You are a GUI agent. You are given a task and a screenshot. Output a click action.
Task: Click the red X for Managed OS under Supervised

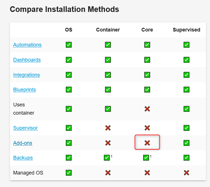coord(186,173)
